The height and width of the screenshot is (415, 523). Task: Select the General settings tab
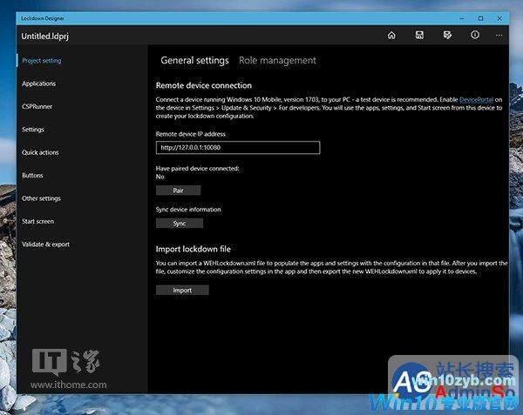(194, 61)
